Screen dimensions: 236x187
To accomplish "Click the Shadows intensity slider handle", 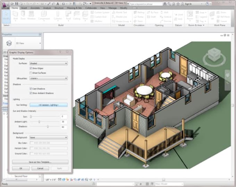I will [48, 127].
